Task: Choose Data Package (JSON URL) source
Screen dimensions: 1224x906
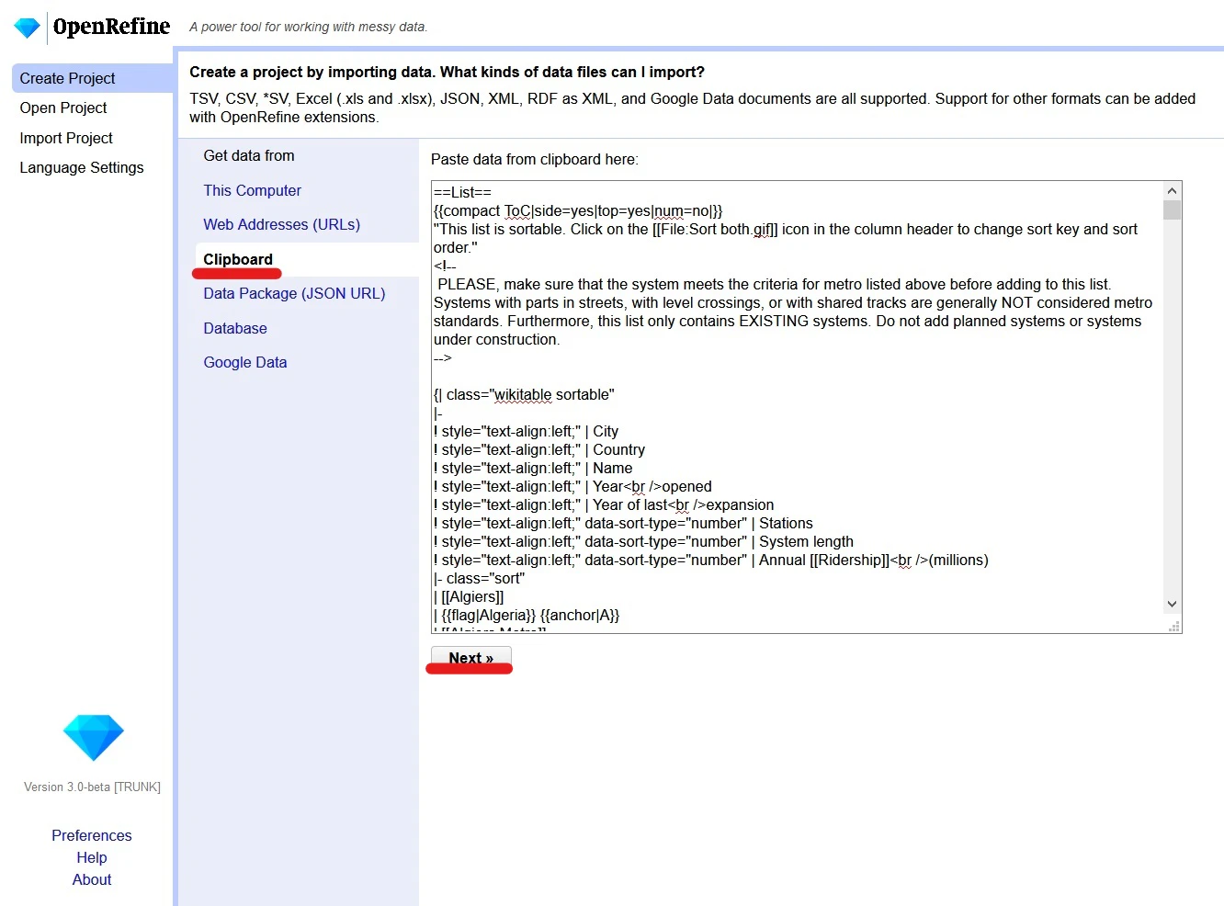Action: (294, 293)
